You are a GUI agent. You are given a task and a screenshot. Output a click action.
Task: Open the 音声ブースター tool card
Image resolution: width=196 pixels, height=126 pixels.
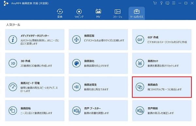tap(98, 111)
